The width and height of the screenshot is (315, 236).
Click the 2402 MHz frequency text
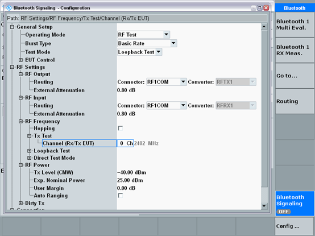tap(146, 143)
